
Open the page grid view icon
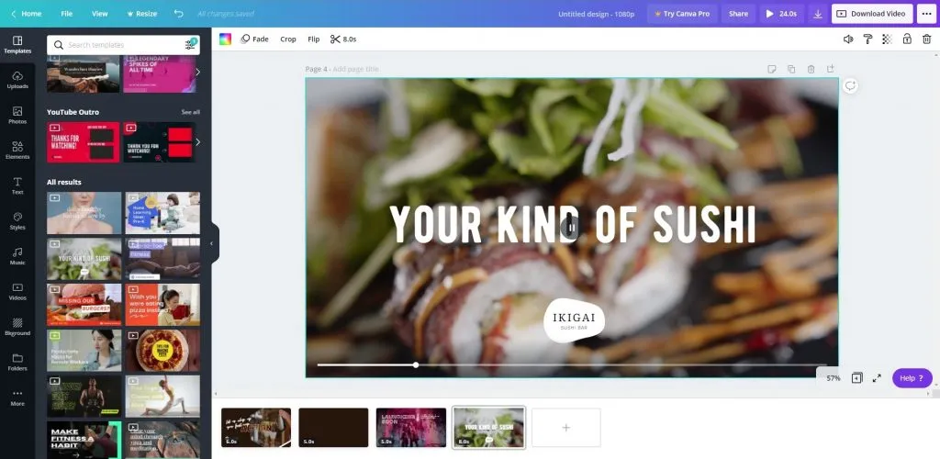click(857, 378)
